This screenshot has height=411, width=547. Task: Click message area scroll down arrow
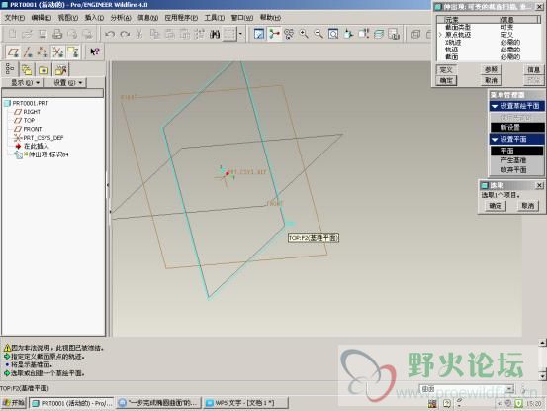[x=542, y=375]
